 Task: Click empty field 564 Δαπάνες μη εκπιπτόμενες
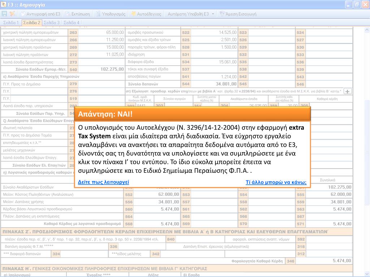pos(157,216)
